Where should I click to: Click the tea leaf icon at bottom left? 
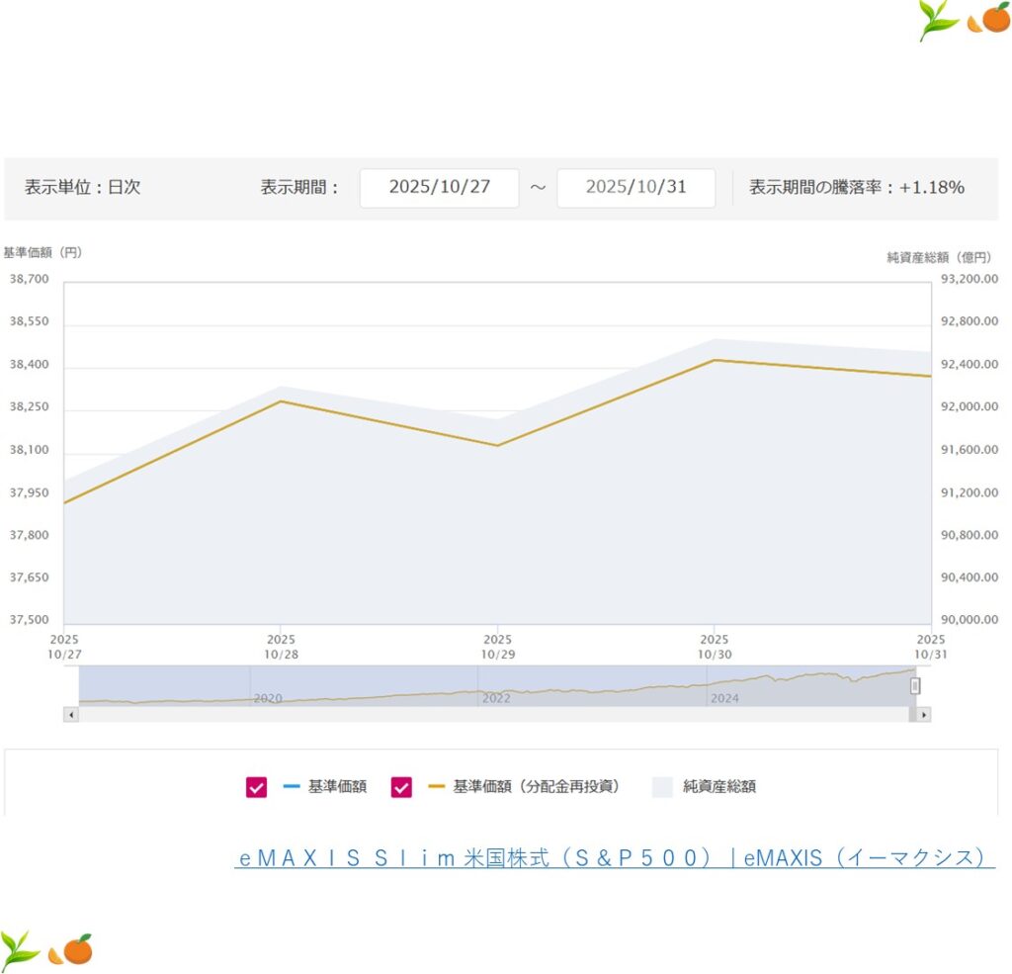tap(20, 950)
